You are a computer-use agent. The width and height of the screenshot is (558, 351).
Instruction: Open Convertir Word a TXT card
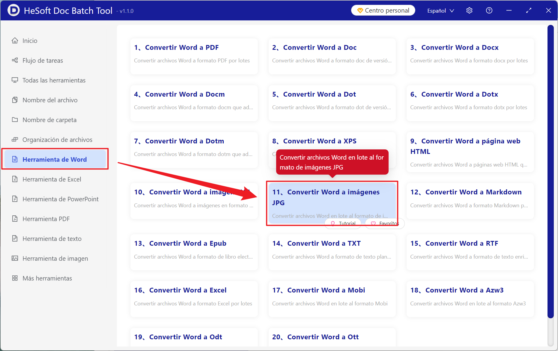(332, 252)
